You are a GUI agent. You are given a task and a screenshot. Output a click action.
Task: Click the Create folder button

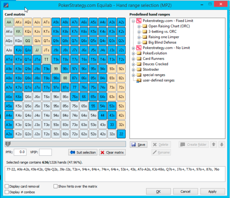pos(194,145)
